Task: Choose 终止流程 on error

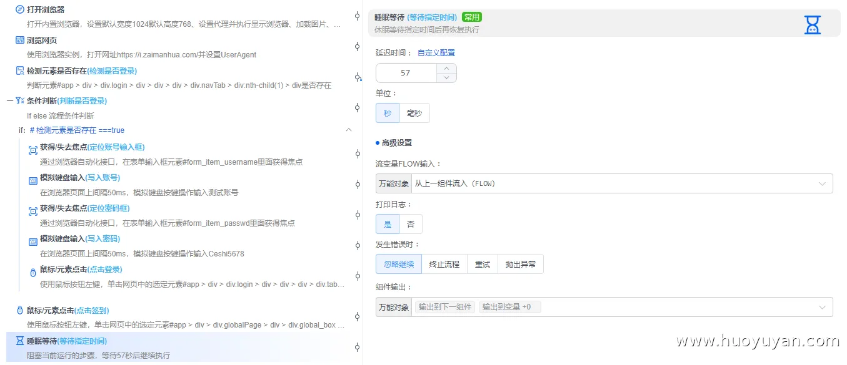Action: (444, 264)
